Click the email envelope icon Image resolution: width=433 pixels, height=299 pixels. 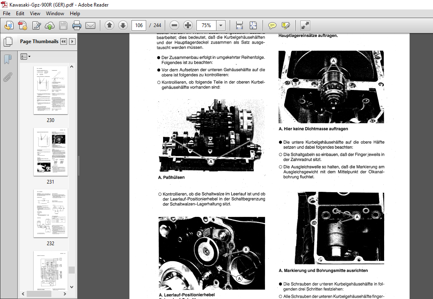90,26
